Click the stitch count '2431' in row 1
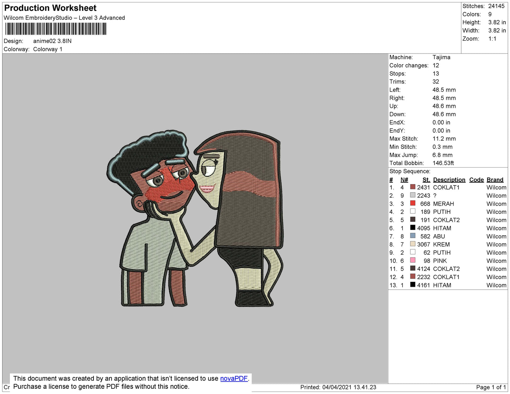The image size is (510, 394). pyautogui.click(x=423, y=187)
